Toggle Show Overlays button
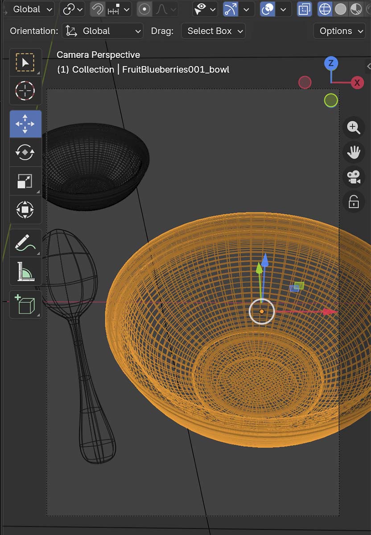This screenshot has width=371, height=535. pyautogui.click(x=268, y=9)
